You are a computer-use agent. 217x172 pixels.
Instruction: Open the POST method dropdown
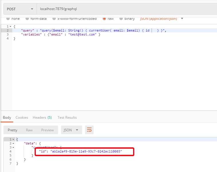click(20, 9)
